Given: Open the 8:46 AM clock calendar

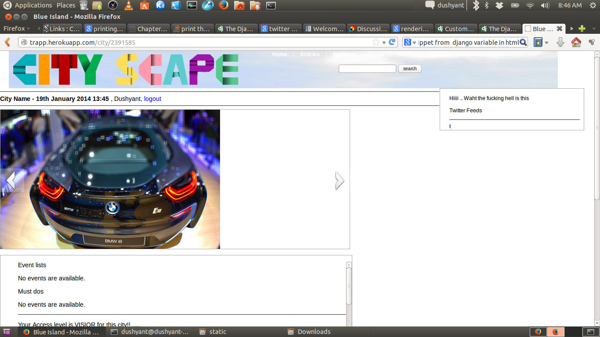Looking at the screenshot, I should [x=570, y=5].
